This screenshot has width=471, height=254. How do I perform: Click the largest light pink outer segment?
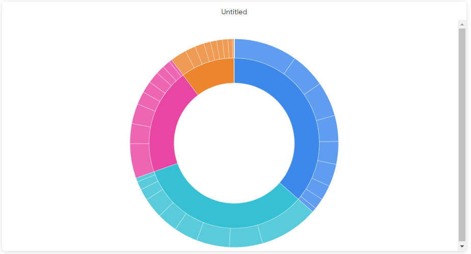coord(142,159)
